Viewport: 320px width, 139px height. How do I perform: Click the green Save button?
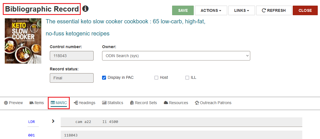coord(183,10)
